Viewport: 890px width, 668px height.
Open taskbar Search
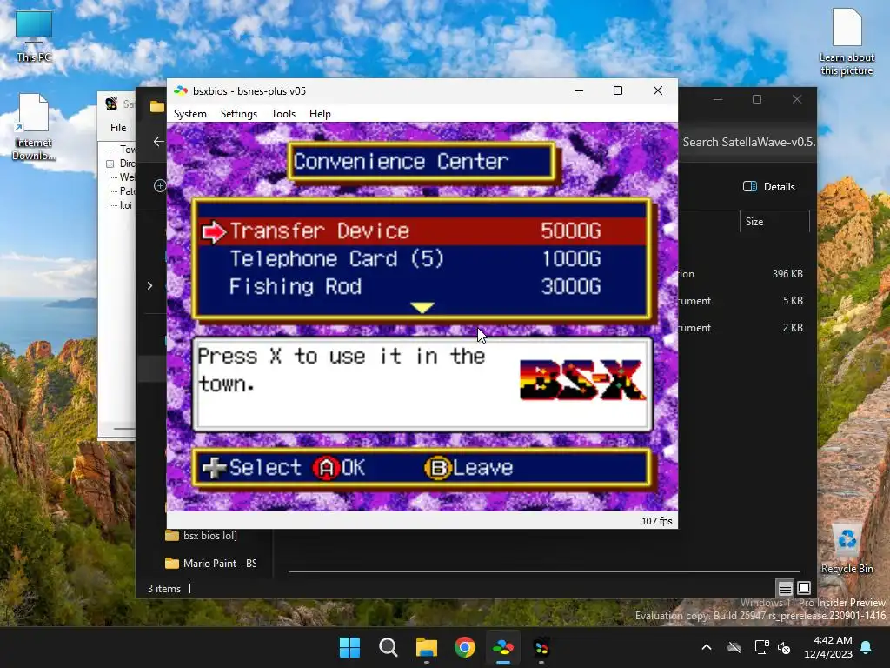click(x=389, y=647)
